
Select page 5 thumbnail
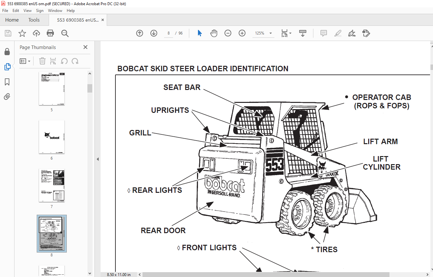point(52,88)
